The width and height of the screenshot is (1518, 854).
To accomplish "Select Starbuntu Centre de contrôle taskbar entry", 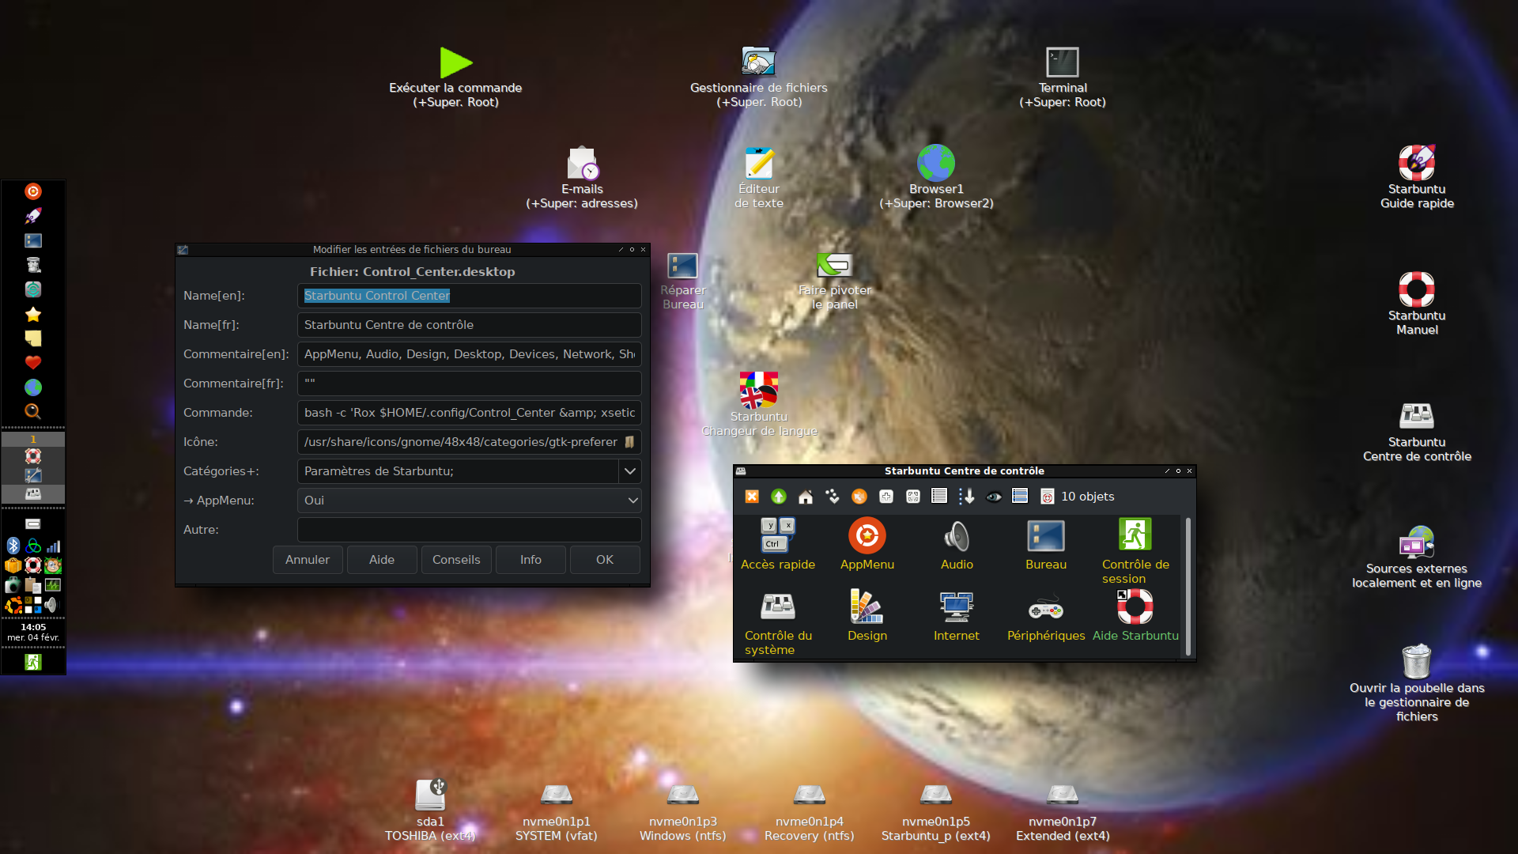I will pyautogui.click(x=32, y=494).
